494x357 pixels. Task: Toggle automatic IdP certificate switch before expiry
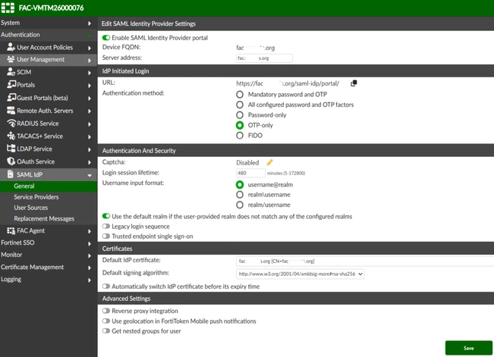tap(106, 287)
